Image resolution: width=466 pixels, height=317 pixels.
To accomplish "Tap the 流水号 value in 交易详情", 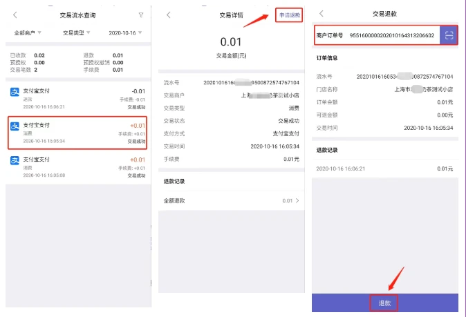I will click(252, 82).
